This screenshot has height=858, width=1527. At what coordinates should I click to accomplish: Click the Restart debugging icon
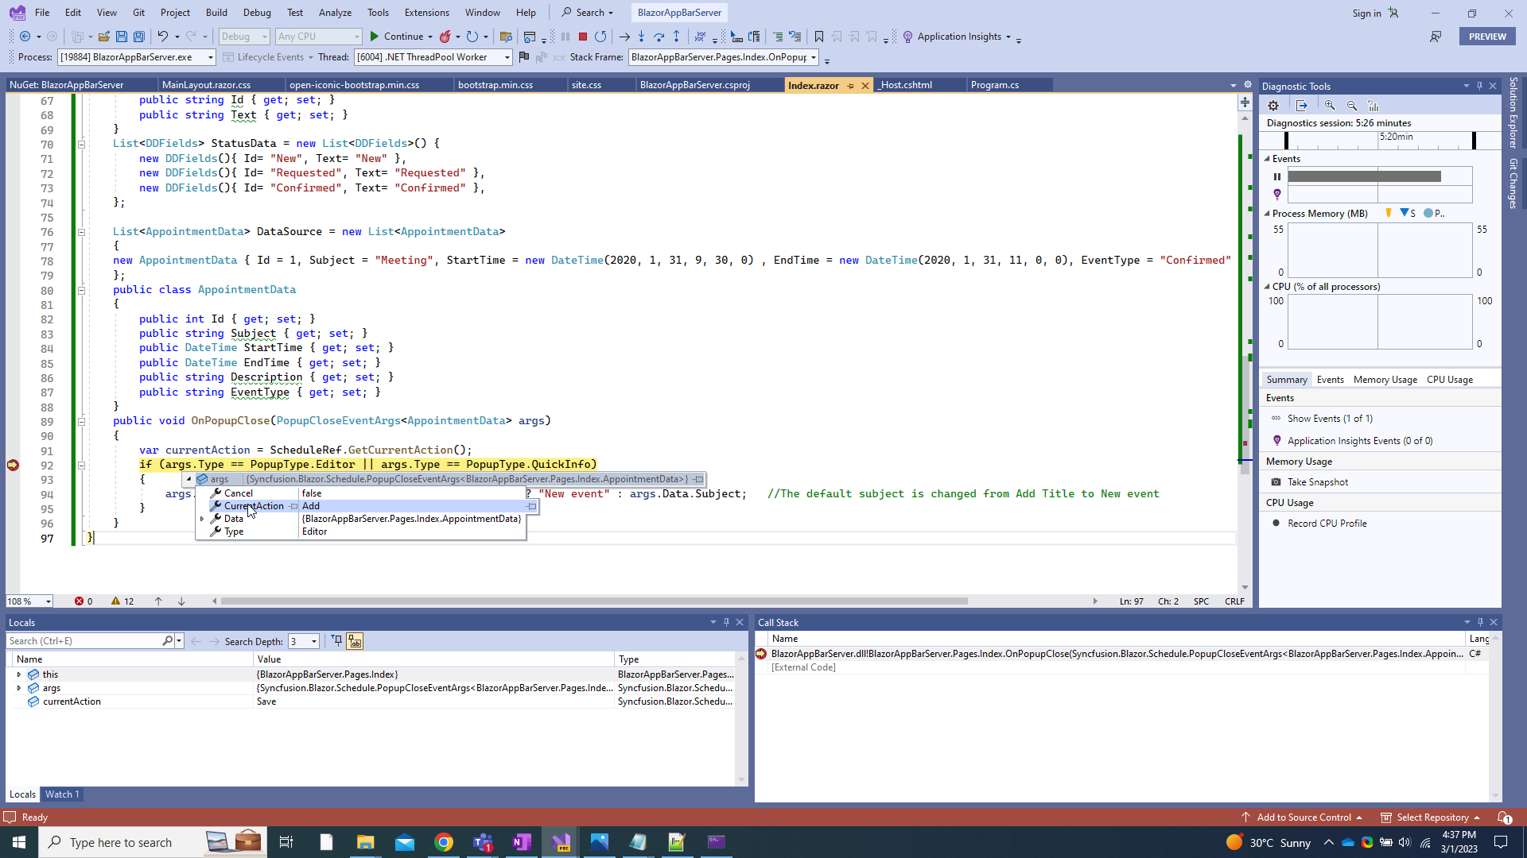pyautogui.click(x=600, y=37)
